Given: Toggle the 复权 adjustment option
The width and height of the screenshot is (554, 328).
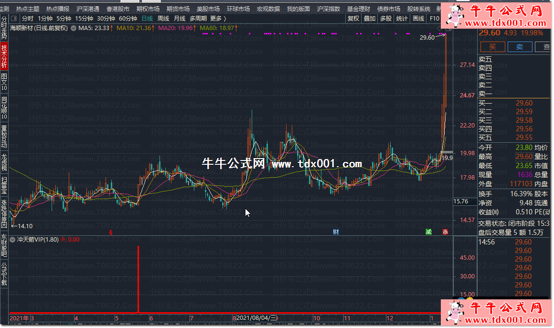Looking at the screenshot, I should 353,19.
